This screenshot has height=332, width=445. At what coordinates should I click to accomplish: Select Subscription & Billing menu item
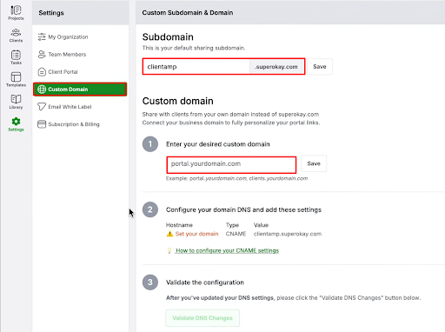[80, 124]
